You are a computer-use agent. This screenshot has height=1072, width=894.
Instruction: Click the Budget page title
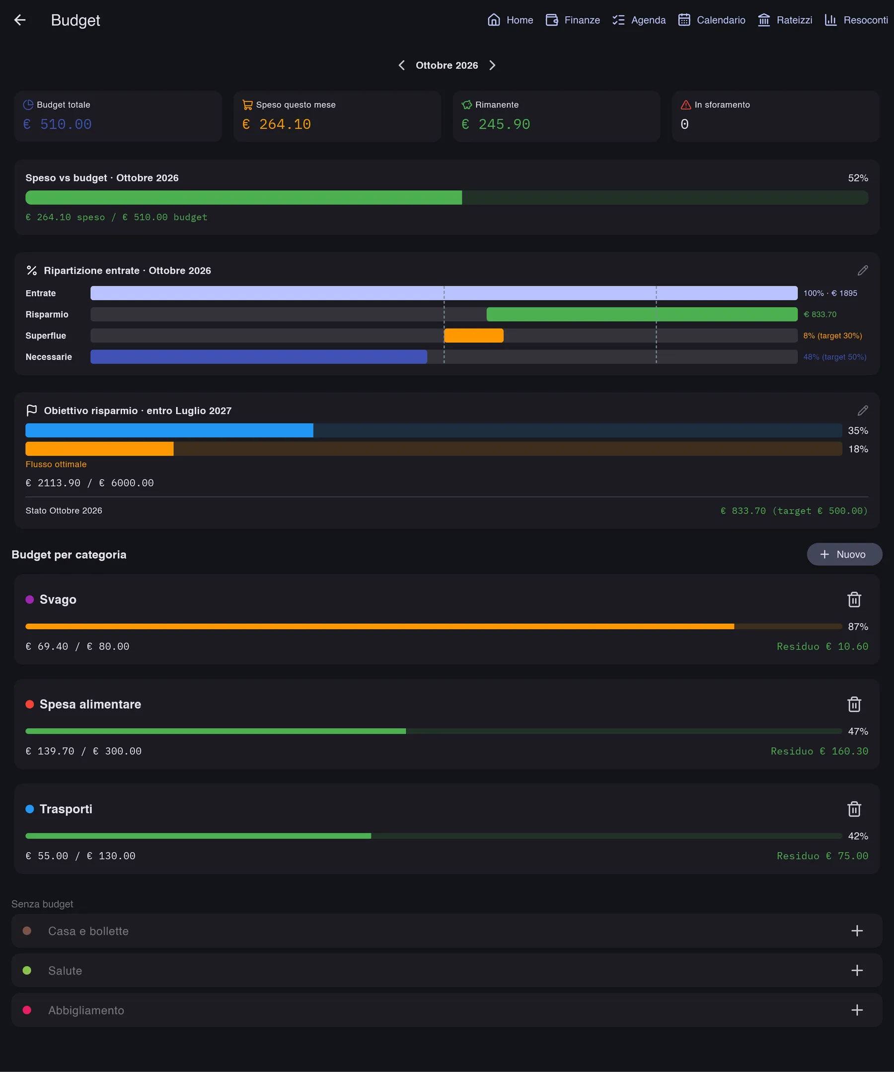click(x=75, y=20)
